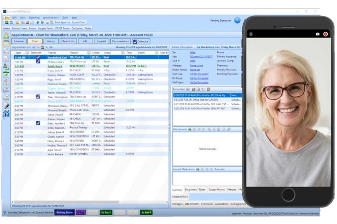337x224 pixels.
Task: Select the Tatum, William B appointment row
Action: [x=56, y=92]
